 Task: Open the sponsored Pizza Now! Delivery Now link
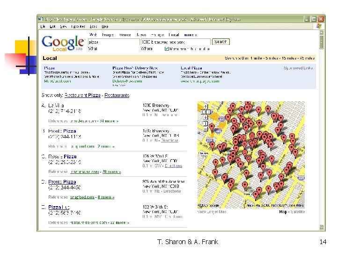(135, 68)
